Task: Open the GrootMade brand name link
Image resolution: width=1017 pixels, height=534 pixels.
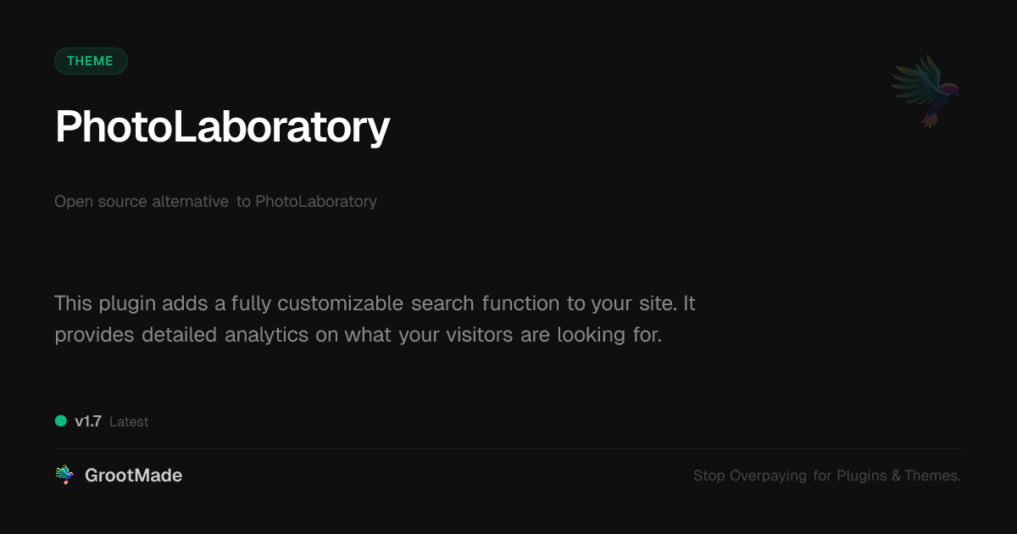Action: [x=133, y=476]
